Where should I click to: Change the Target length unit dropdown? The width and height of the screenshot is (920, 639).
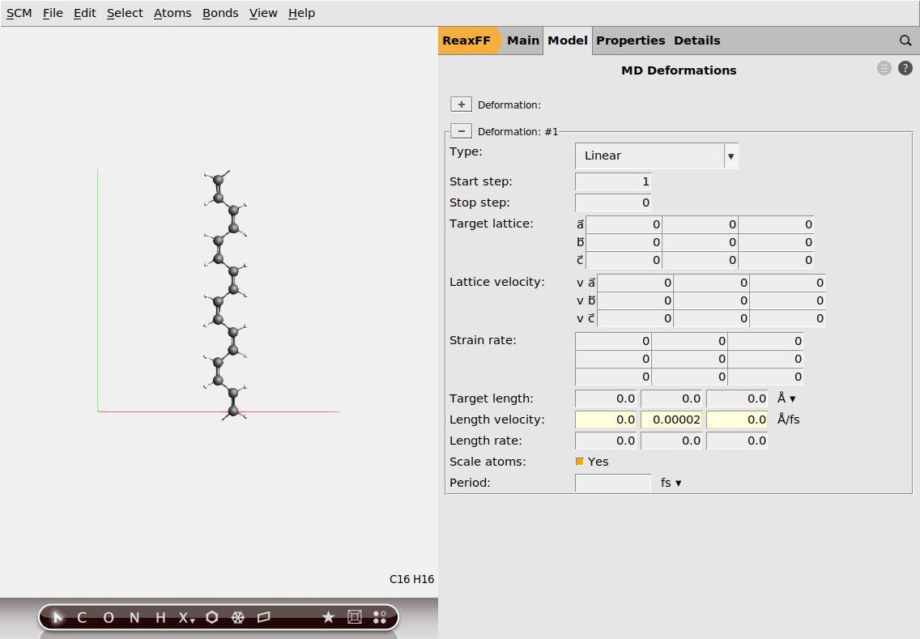786,398
